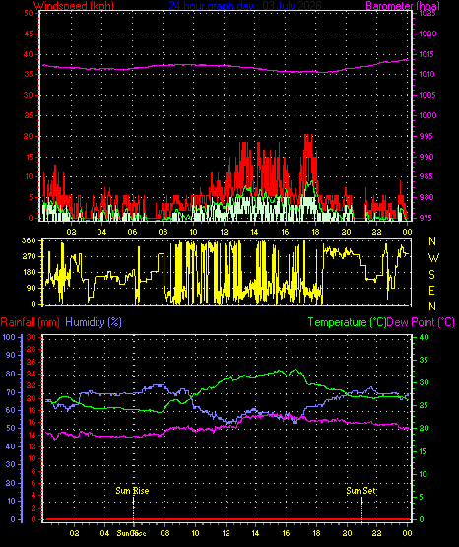Viewport: 459px width, 547px height.
Task: Click the red '22' rainfall axis value
Action: (31, 385)
